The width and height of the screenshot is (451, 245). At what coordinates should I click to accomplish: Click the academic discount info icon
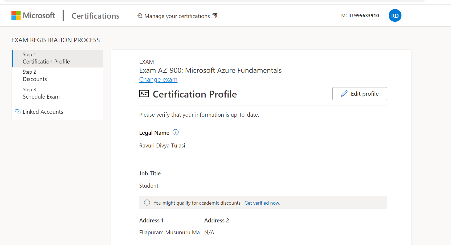[147, 203]
